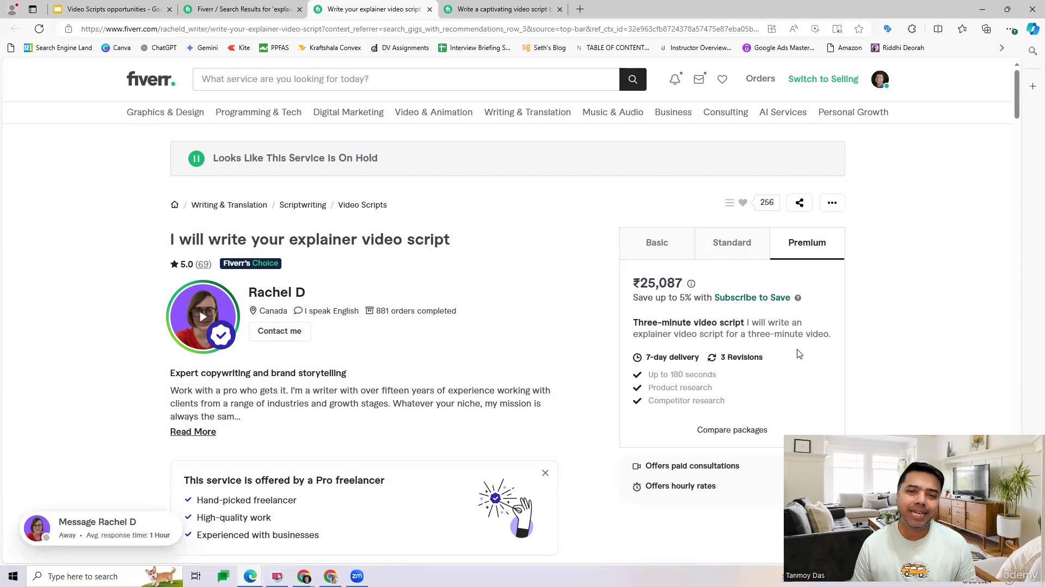This screenshot has height=587, width=1045.
Task: Open the three-dot more options menu
Action: (832, 203)
